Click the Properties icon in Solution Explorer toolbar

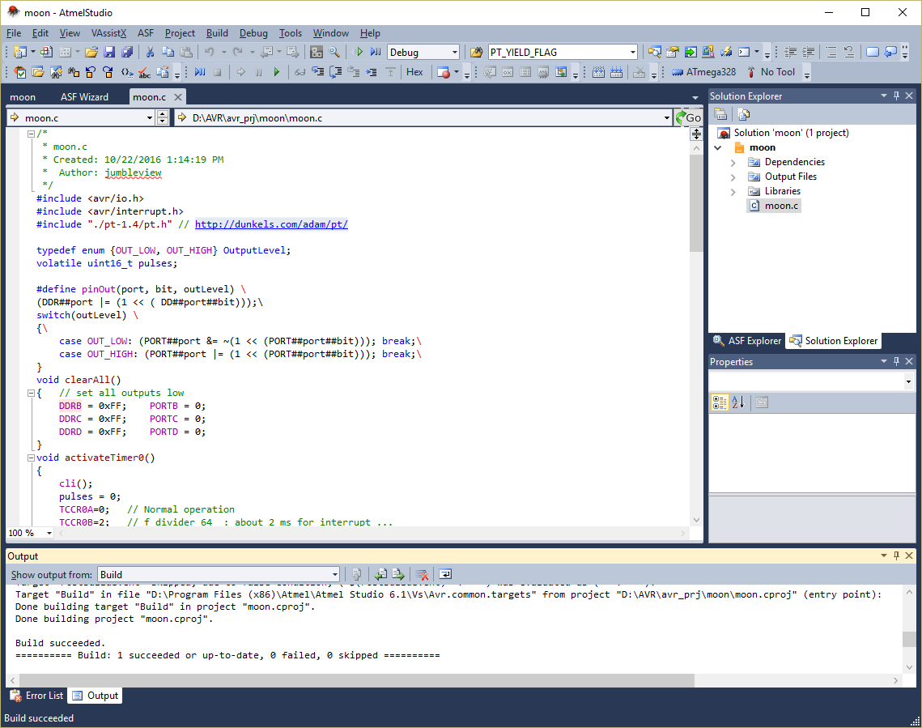(720, 114)
